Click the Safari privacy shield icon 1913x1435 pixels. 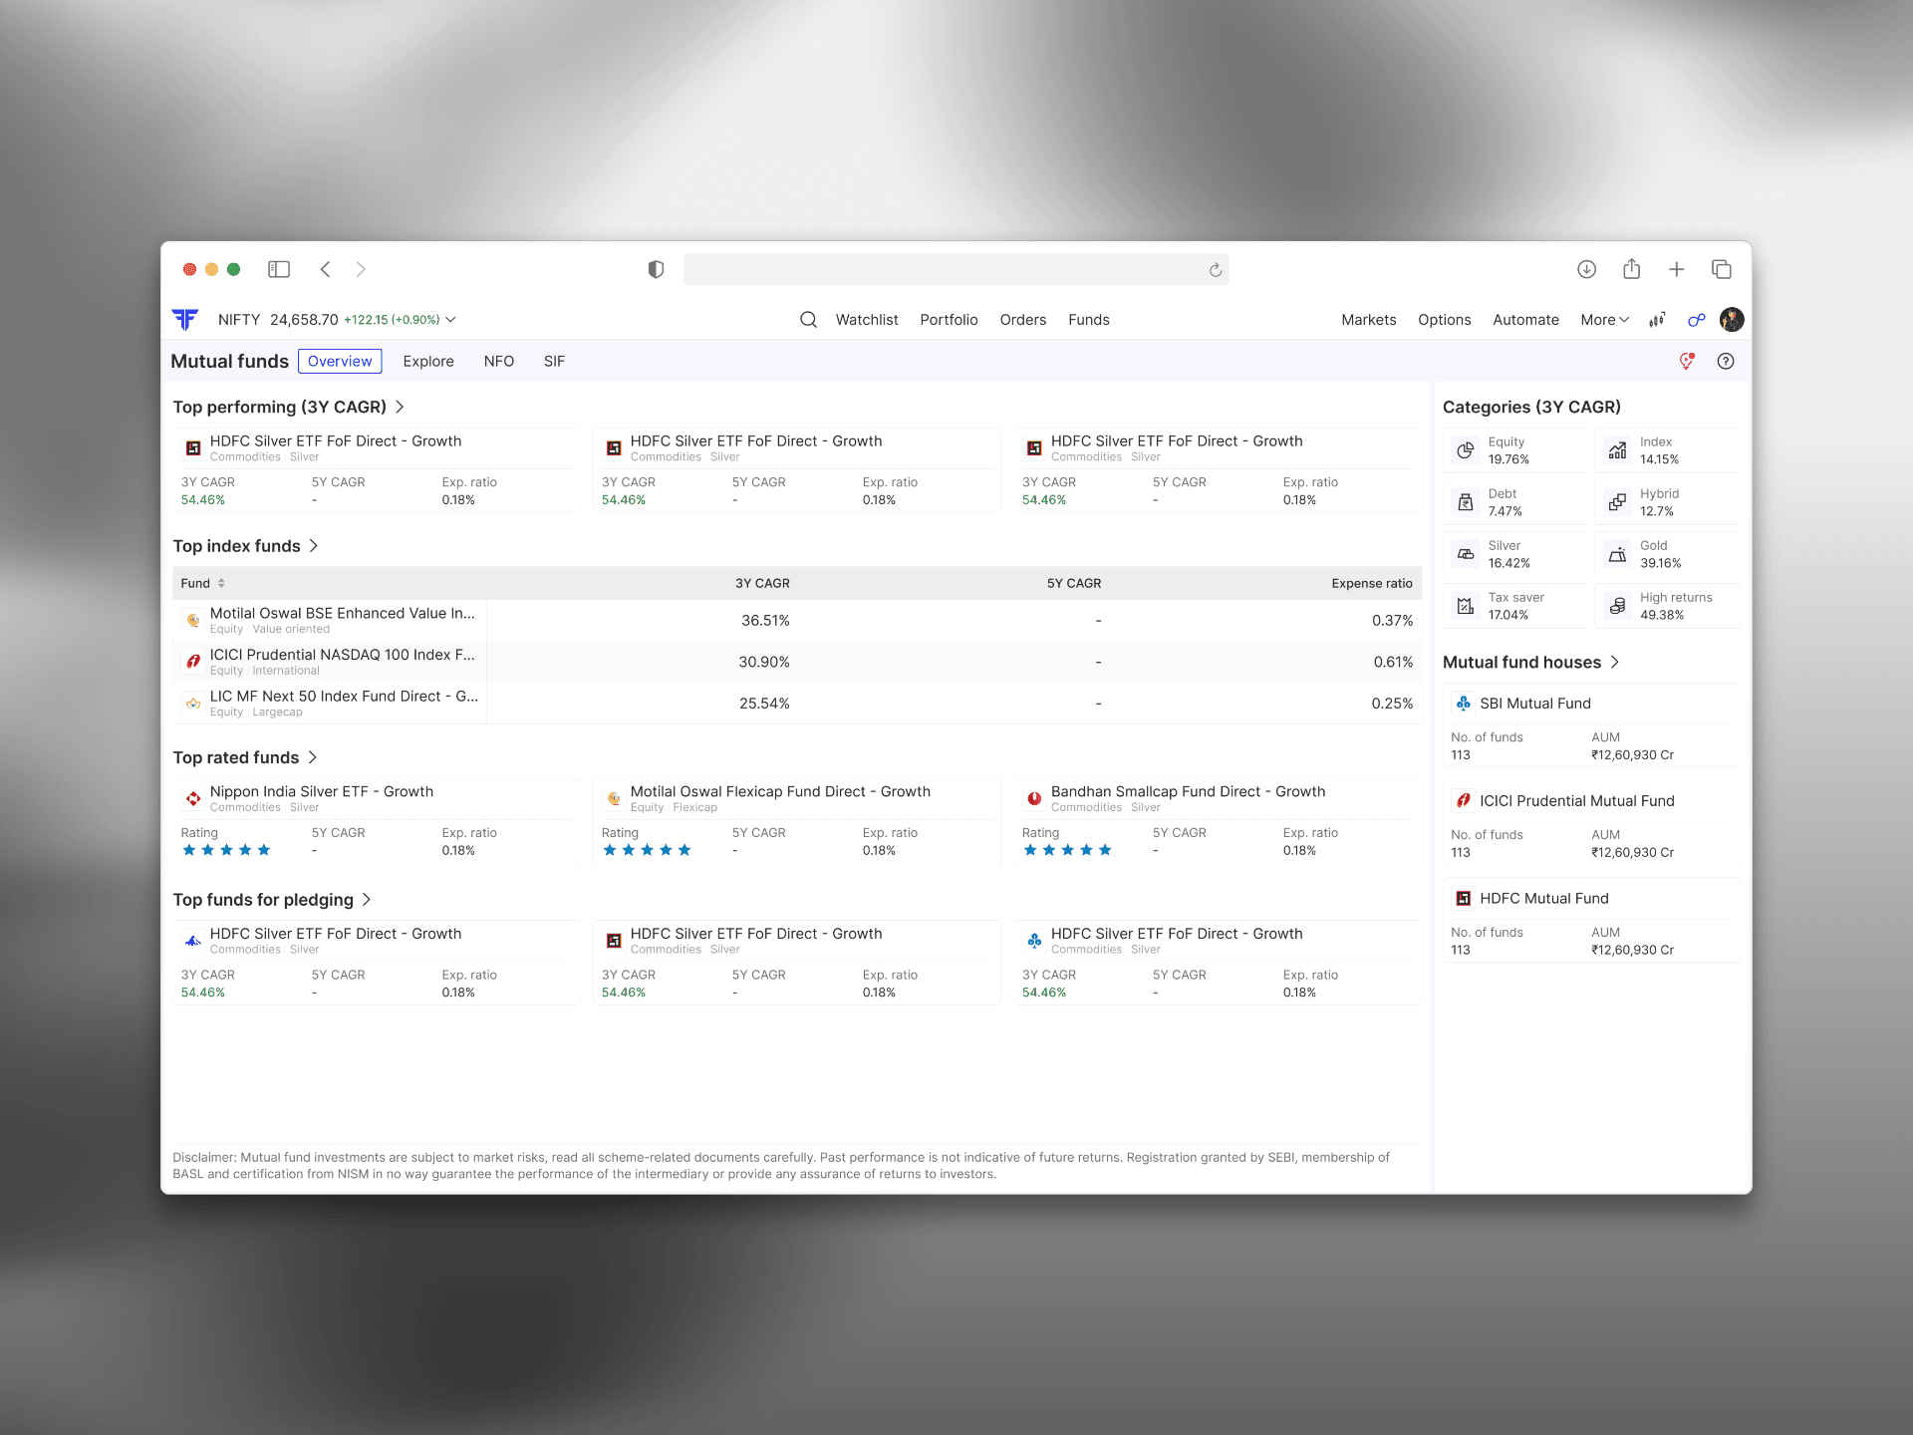click(x=656, y=269)
